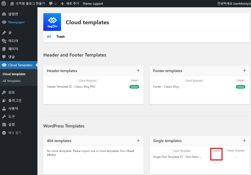251x175 pixels.
Task: Open Single Post Template 51 - Tech News
Action: coord(177,157)
